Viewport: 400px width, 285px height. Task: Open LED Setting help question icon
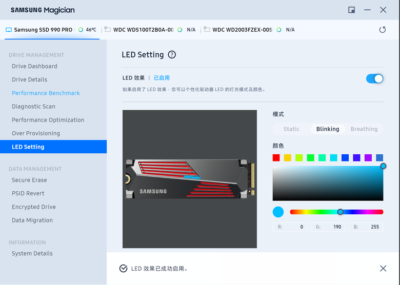[172, 54]
